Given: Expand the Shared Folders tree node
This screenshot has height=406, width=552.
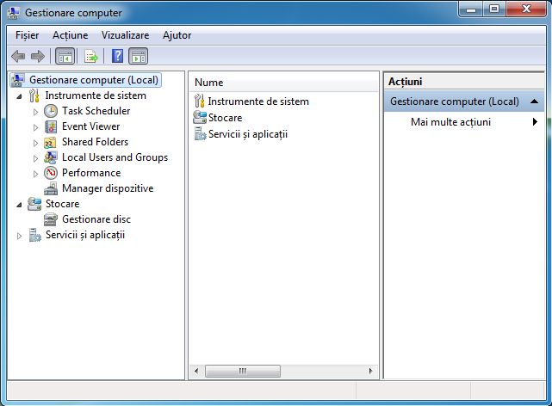Looking at the screenshot, I should click(35, 143).
